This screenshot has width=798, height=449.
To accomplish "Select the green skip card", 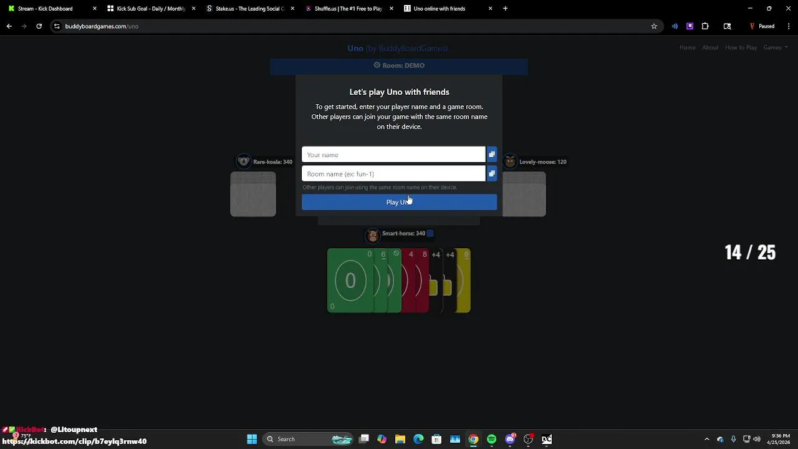I will coord(395,281).
